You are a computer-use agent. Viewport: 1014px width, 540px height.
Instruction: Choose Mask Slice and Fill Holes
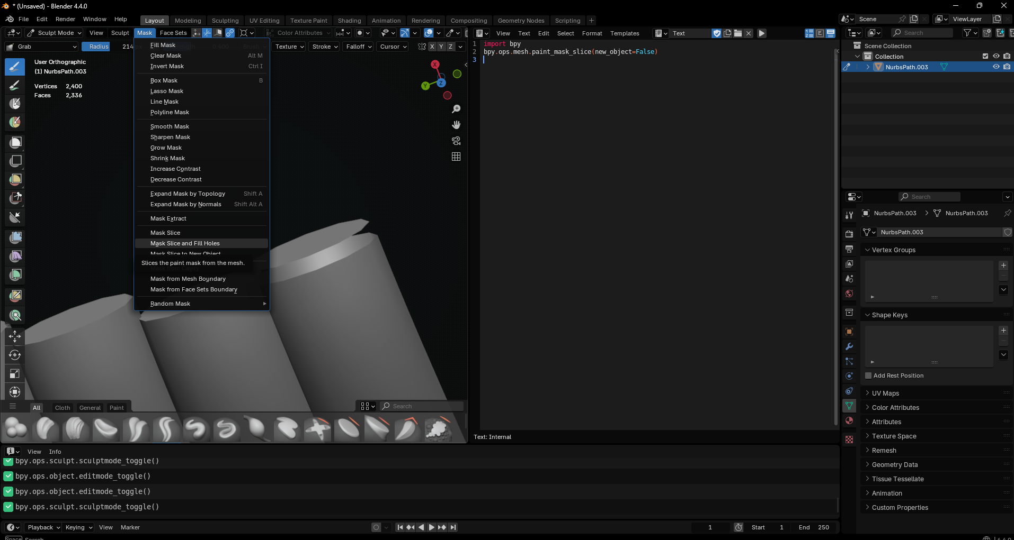click(201, 243)
